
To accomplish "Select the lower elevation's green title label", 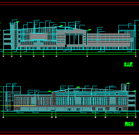I will pos(129,124).
